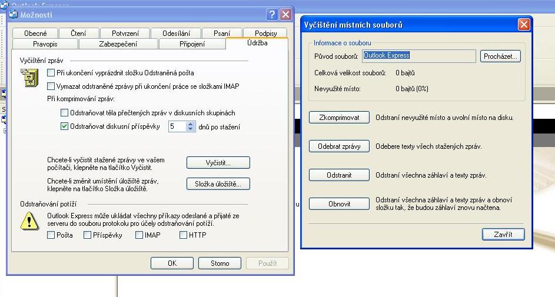Toggle deleting removed messages in IMAP folders
Image resolution: width=555 pixels, height=297 pixels.
tap(51, 86)
